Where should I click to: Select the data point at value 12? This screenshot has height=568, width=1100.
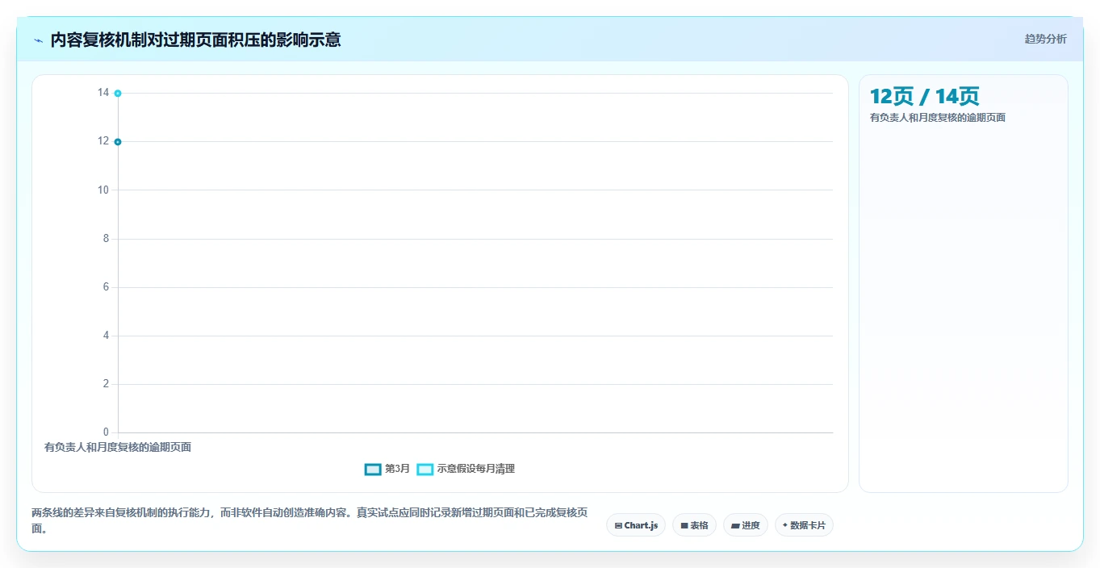point(118,142)
